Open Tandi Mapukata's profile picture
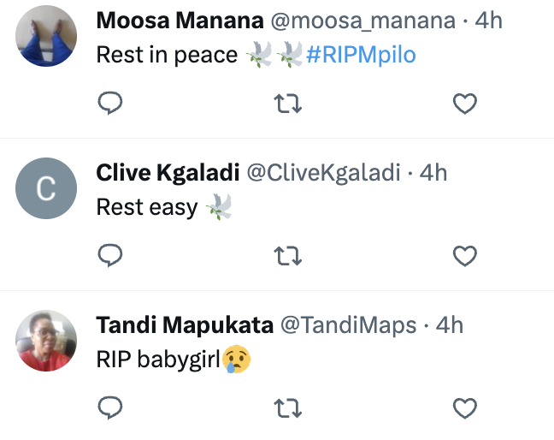Screen dimensions: 554x440 coord(46,341)
